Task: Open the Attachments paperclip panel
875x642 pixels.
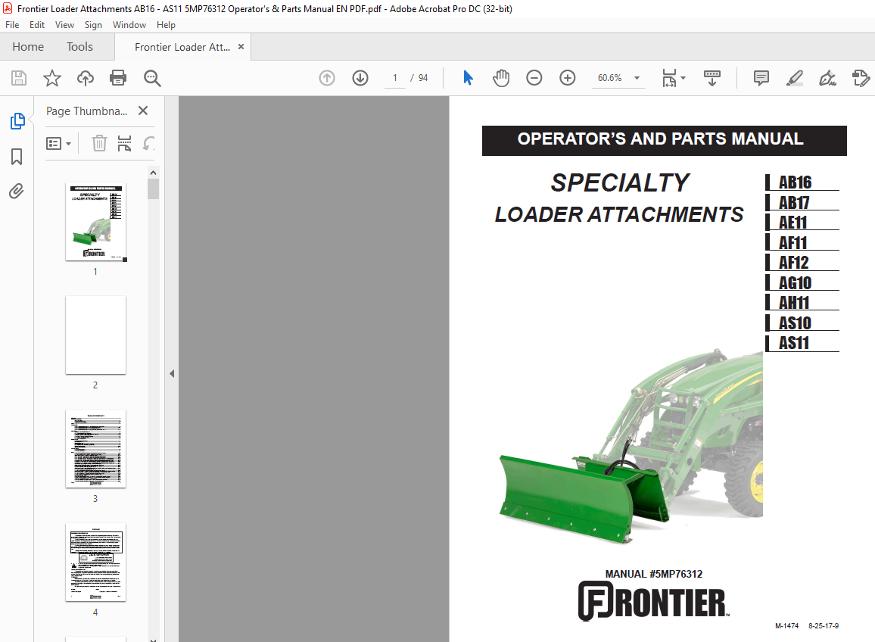Action: 17,192
